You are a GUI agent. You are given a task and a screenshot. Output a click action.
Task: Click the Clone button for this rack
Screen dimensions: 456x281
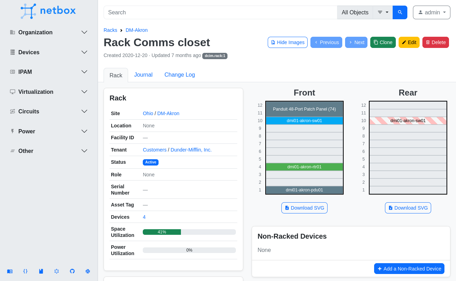pos(383,42)
